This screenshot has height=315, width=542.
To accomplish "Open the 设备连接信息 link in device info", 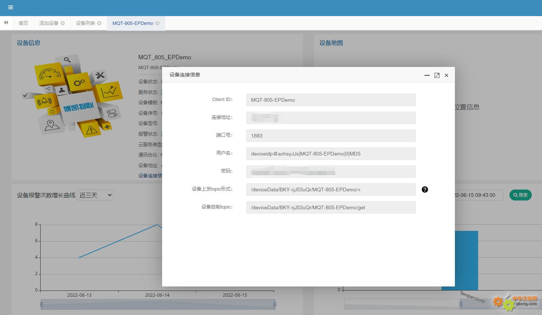I will coord(150,176).
